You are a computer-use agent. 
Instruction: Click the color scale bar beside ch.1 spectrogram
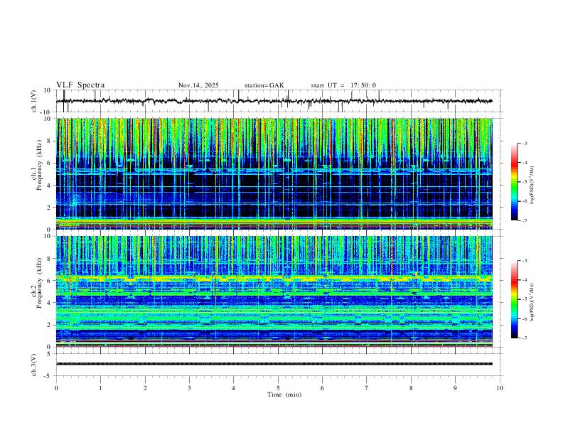click(514, 182)
